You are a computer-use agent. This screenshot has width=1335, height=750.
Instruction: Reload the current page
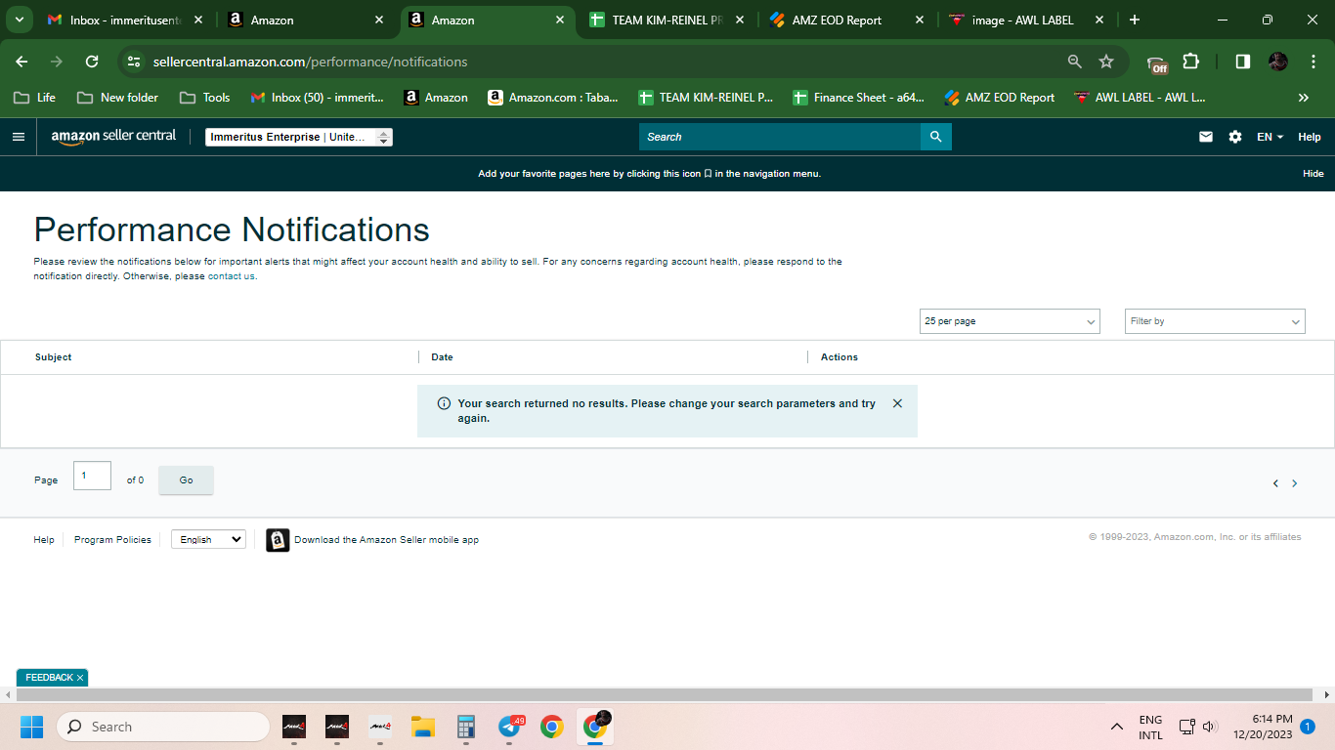(x=92, y=62)
